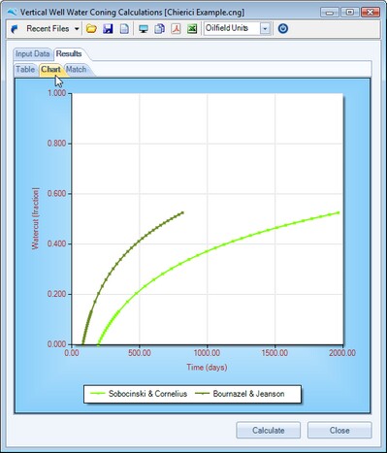Expand the Recent Files dropdown arrow

[77, 29]
